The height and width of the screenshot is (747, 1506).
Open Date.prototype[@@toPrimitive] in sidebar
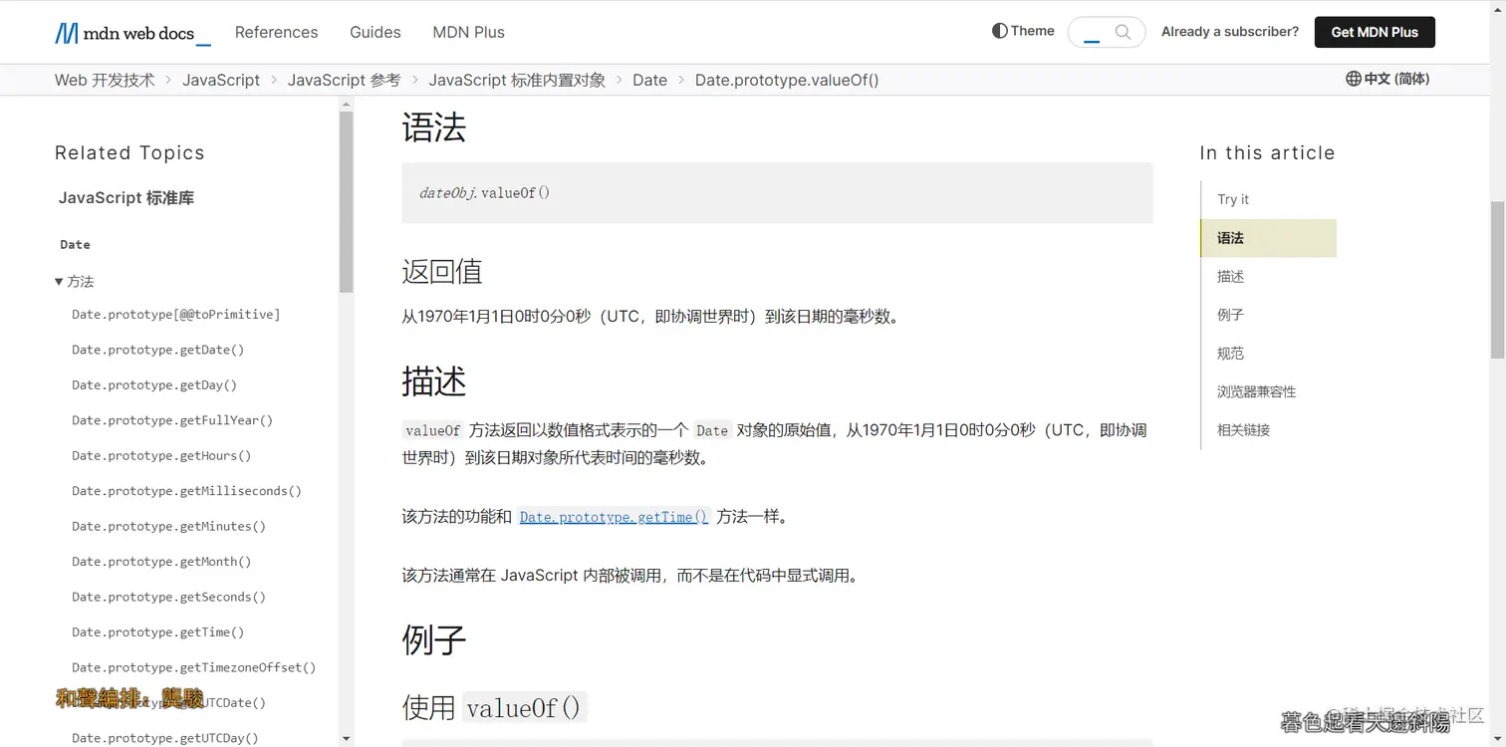(175, 315)
